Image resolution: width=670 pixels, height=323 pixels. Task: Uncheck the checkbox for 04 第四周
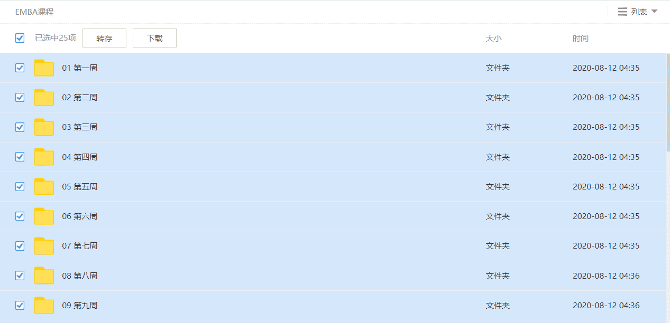[x=20, y=157]
